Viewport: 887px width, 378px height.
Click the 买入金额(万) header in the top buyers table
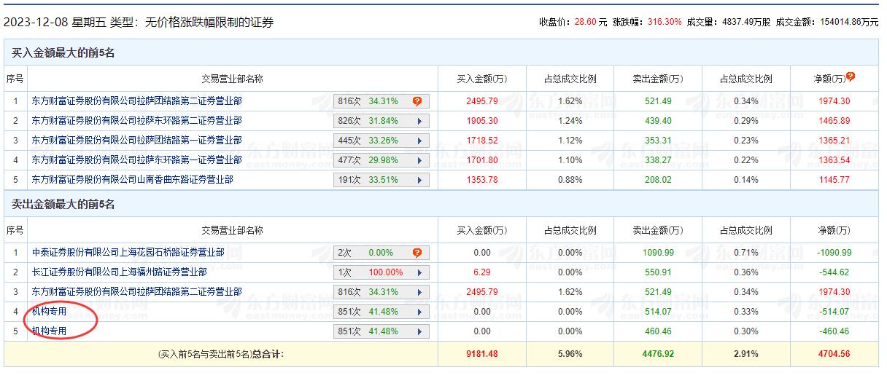tap(481, 79)
